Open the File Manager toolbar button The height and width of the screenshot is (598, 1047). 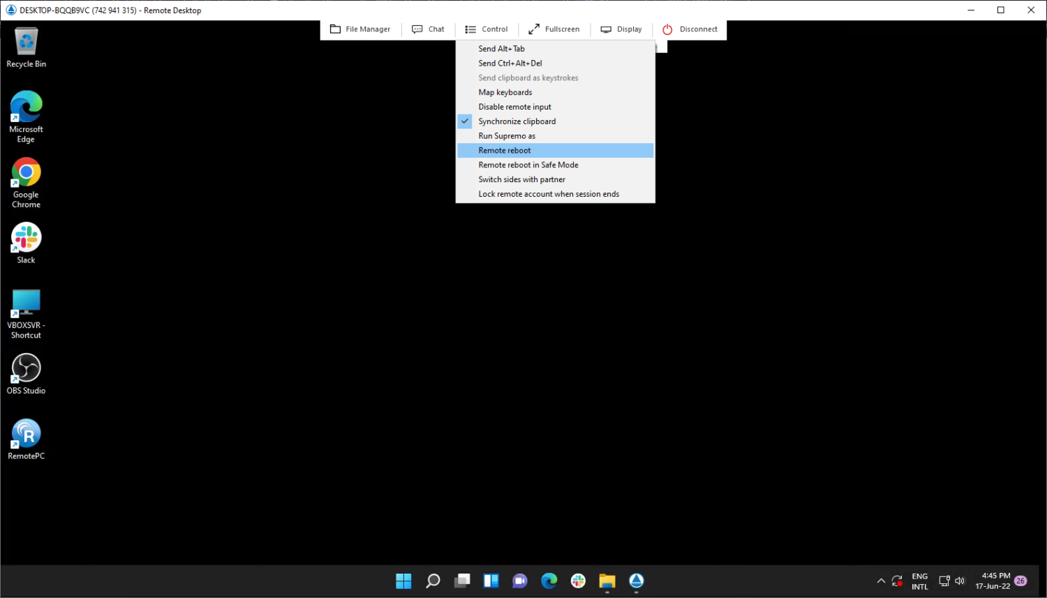(x=360, y=29)
